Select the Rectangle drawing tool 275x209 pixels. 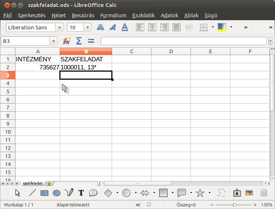(x=44, y=193)
